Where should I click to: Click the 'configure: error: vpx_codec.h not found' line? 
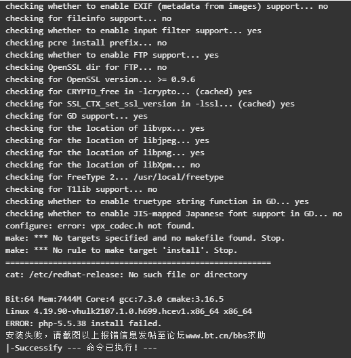100,226
